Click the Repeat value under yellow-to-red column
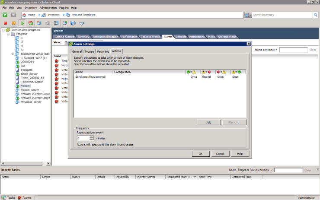Screen dimensions: 320x200 pos(207,77)
